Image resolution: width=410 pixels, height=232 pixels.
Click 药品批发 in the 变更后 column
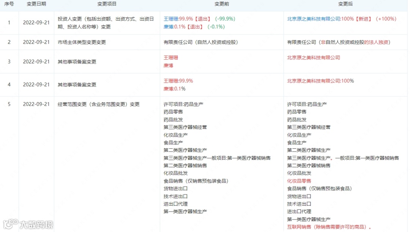(x=297, y=120)
